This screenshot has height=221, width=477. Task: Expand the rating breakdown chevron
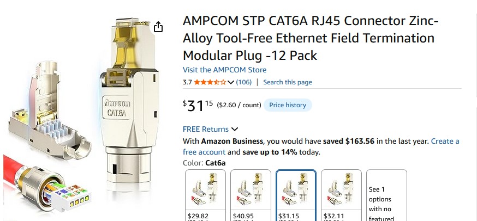point(231,82)
